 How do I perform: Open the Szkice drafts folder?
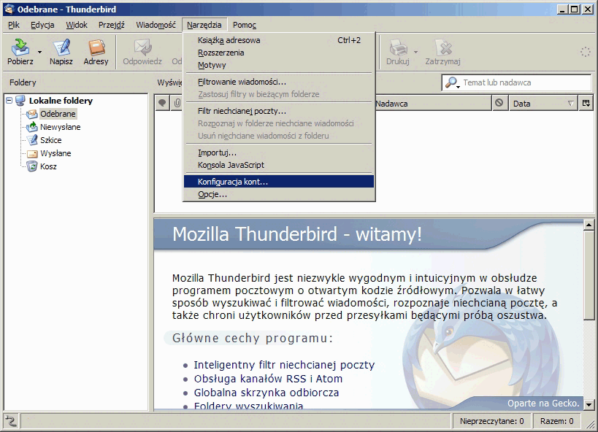(50, 140)
